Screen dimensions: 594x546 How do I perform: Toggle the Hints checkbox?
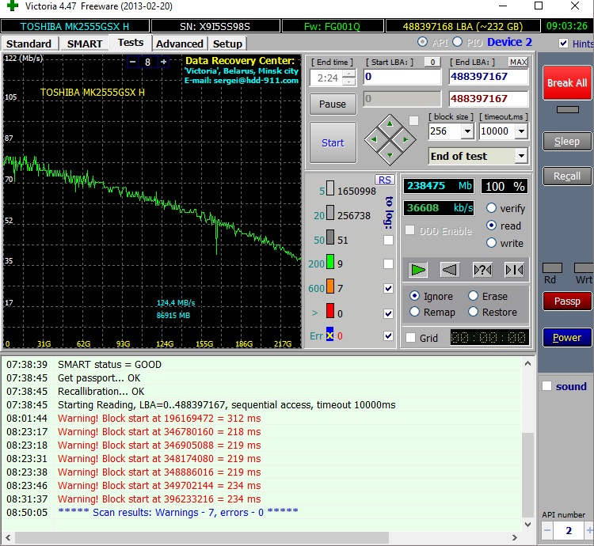coord(563,44)
